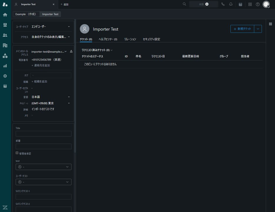Click the Title input field
Screen dimensions: 275x212
44,134
